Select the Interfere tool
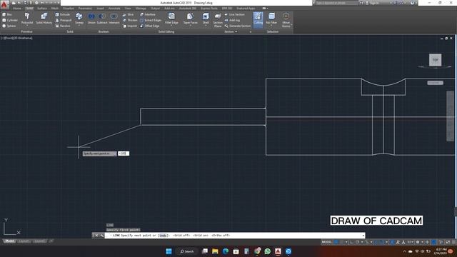This screenshot has width=457, height=257. coord(148,14)
